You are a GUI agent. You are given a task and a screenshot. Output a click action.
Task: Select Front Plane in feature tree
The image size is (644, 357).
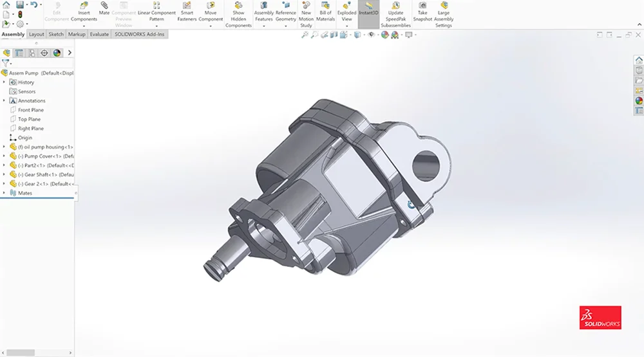coord(30,110)
